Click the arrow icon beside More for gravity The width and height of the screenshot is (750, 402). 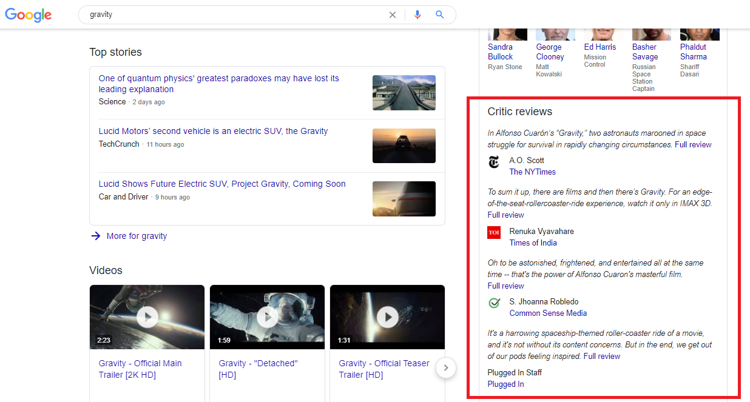point(95,236)
